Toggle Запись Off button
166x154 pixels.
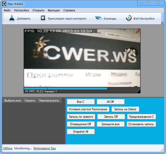(x=111, y=117)
